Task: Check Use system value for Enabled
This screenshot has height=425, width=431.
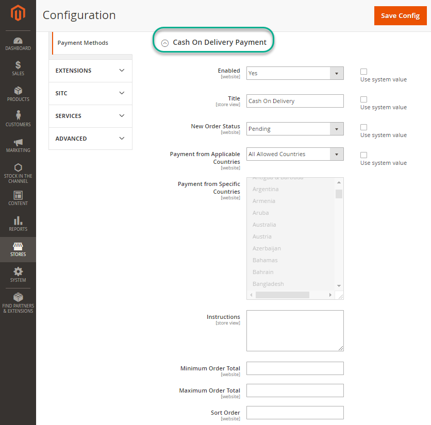Action: pos(363,71)
